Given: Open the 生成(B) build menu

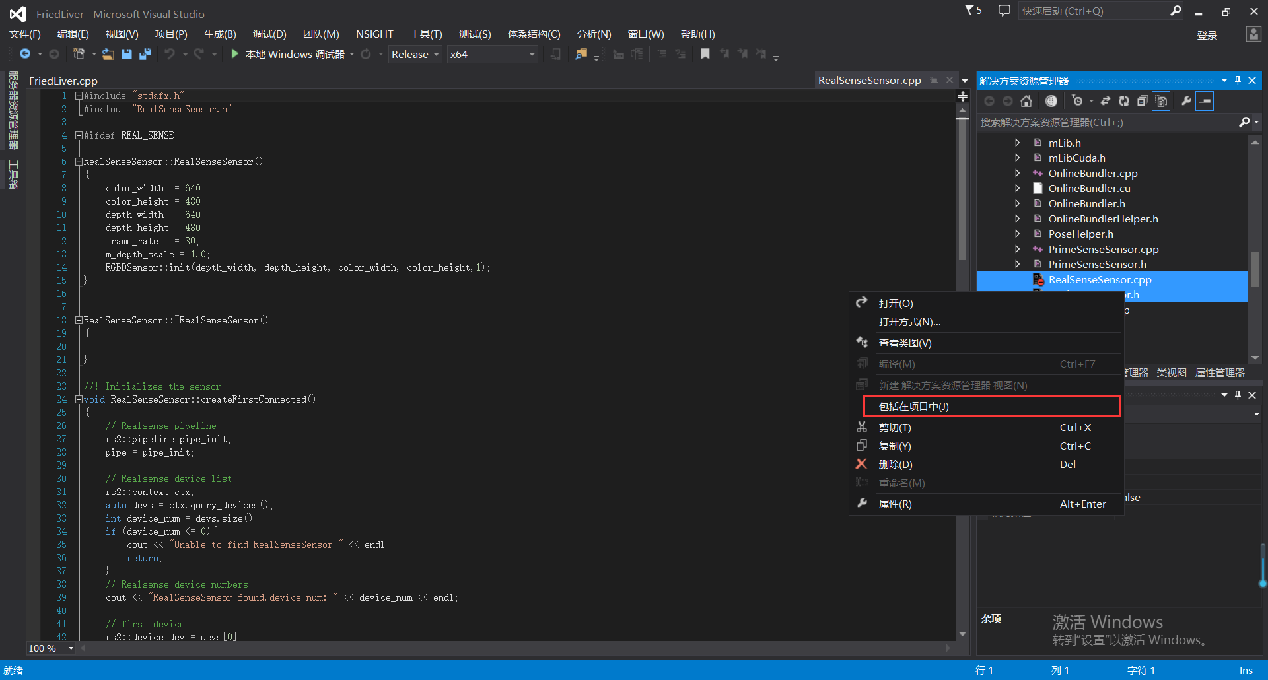Looking at the screenshot, I should click(x=220, y=34).
